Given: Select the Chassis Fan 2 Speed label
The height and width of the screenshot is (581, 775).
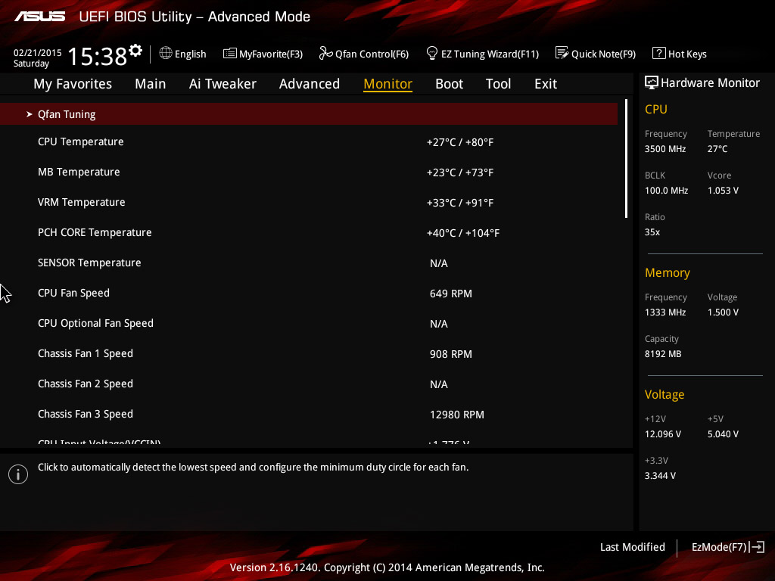Looking at the screenshot, I should tap(86, 384).
